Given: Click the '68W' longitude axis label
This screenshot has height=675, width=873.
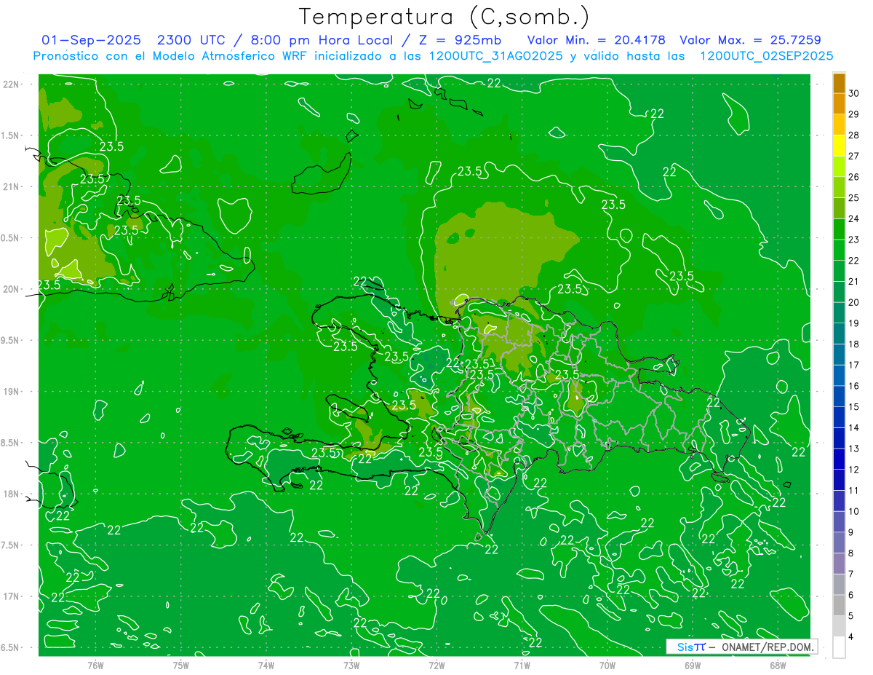Looking at the screenshot, I should pos(778,666).
